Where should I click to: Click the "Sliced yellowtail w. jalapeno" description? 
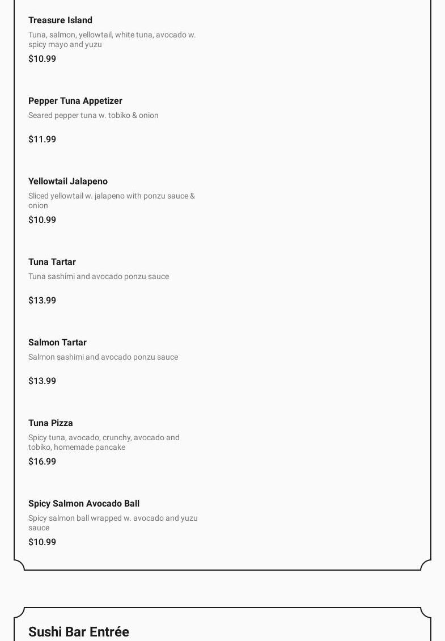click(x=112, y=200)
